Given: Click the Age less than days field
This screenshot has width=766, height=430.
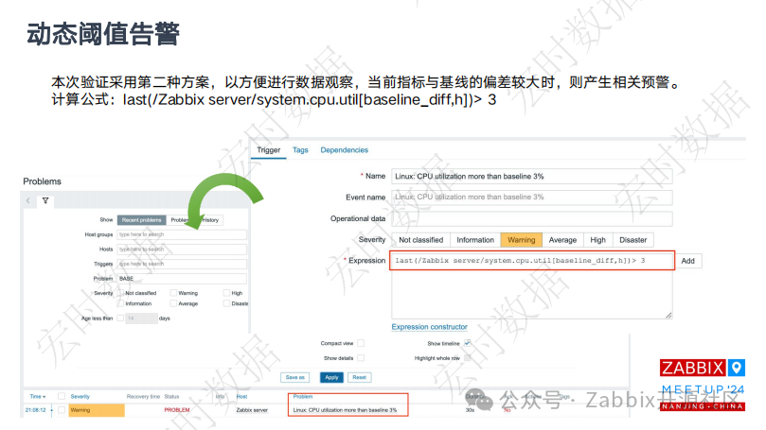Looking at the screenshot, I should (142, 318).
